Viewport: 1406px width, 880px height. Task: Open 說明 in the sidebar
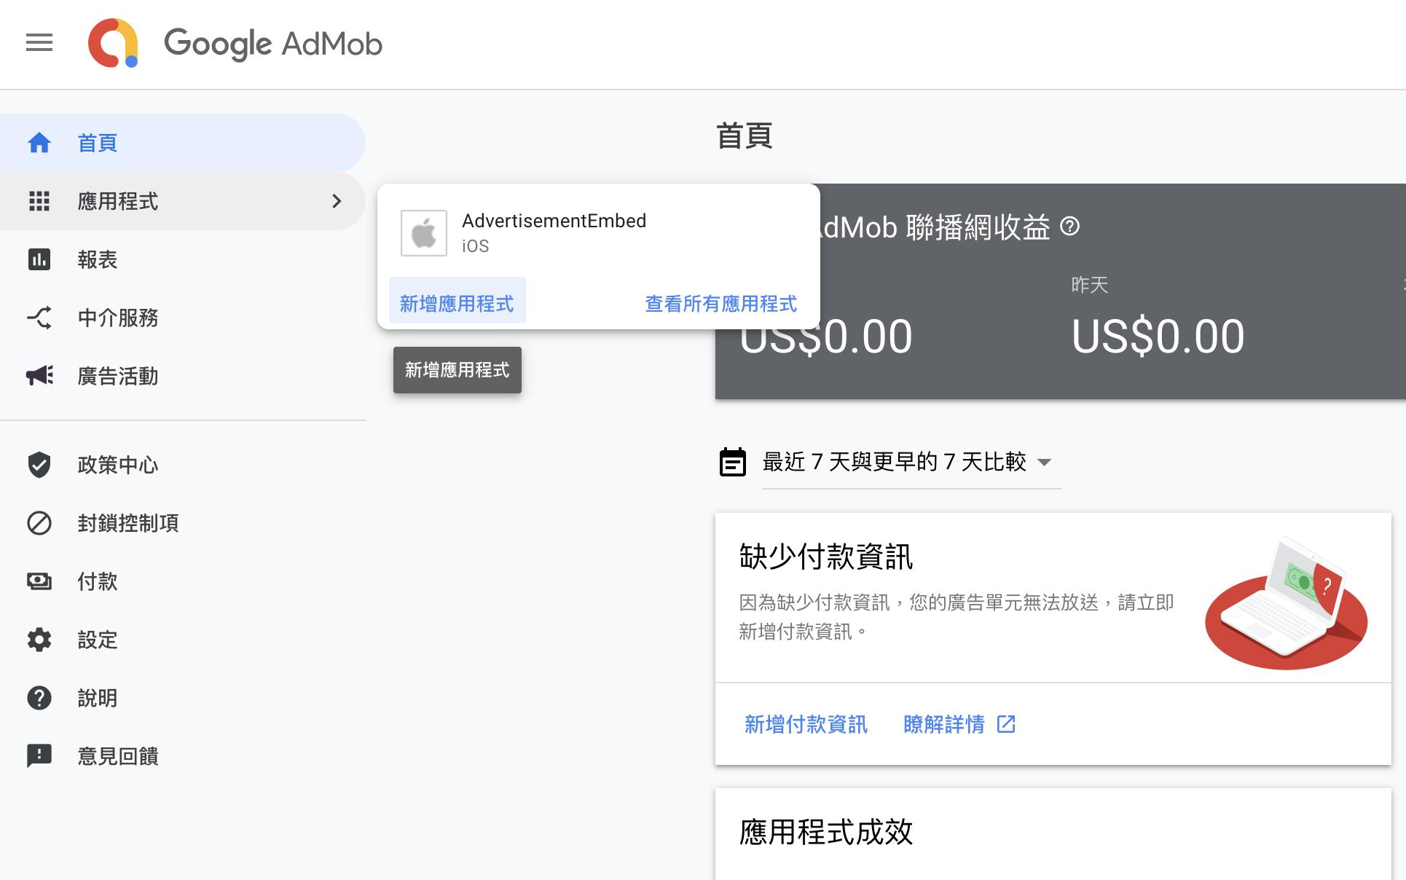[182, 698]
